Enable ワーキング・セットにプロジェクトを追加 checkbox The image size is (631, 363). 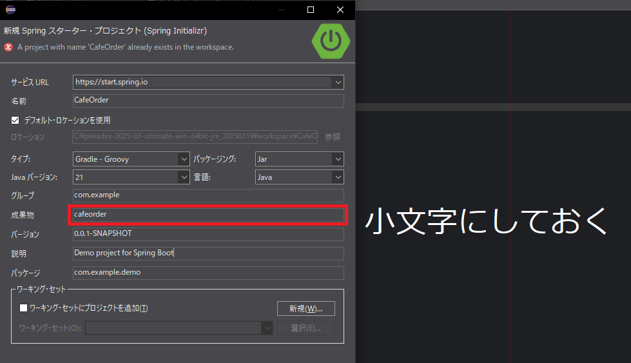point(24,308)
